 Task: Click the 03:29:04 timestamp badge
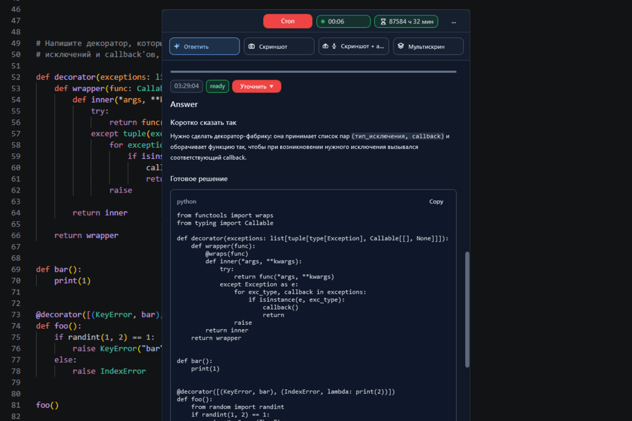pyautogui.click(x=187, y=86)
